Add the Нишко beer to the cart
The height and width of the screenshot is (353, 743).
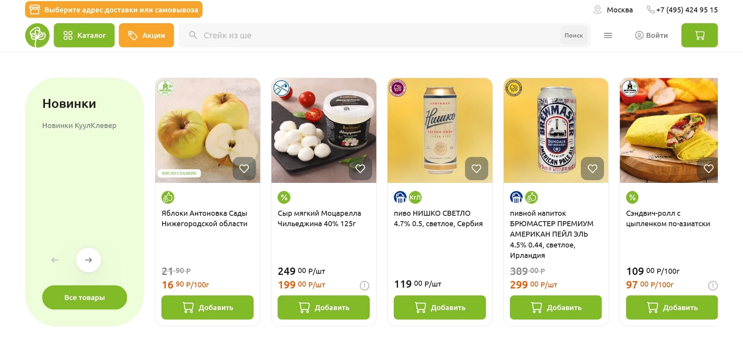coord(439,307)
